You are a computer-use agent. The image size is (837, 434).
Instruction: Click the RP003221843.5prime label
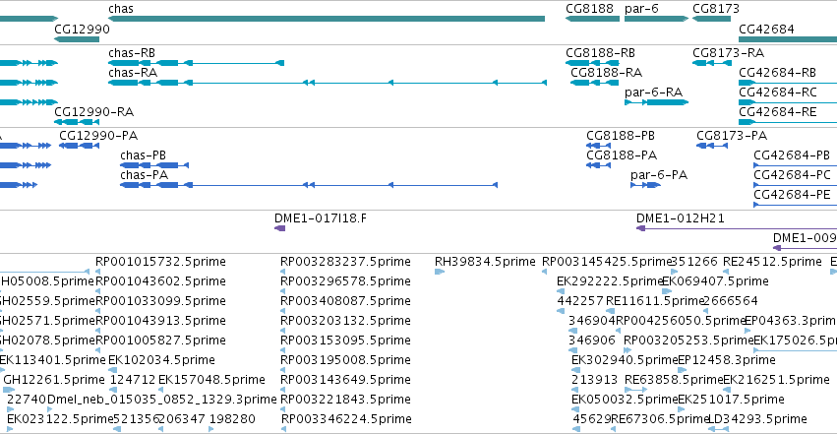coord(346,400)
